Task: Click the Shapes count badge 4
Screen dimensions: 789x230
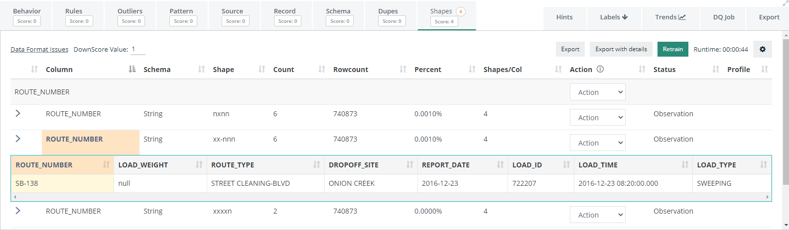Action: click(461, 11)
